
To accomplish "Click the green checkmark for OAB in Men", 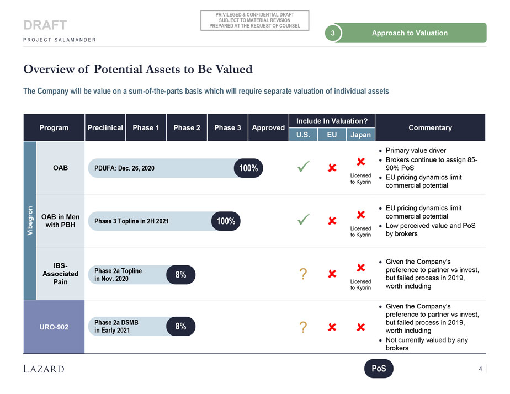I will click(302, 221).
